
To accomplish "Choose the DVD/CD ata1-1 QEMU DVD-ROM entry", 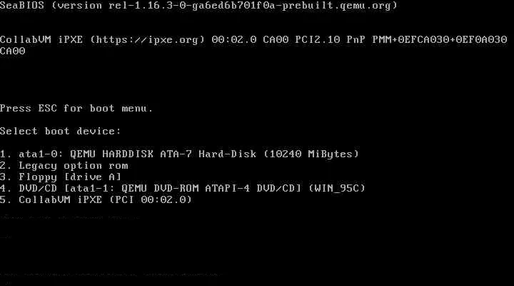I will 183,189.
